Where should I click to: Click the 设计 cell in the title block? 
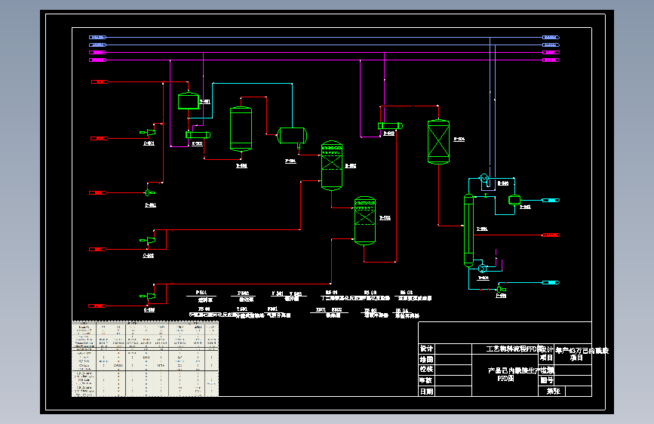[426, 349]
